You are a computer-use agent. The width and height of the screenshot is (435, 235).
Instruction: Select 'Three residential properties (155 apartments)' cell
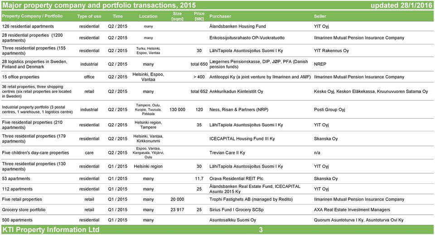click(x=34, y=50)
